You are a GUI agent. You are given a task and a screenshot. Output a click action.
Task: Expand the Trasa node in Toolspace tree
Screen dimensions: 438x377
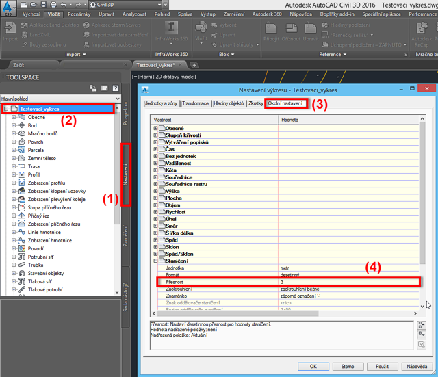(14, 166)
